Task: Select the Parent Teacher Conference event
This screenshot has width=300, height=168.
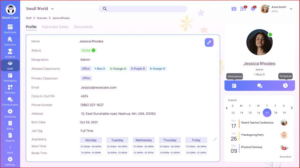Action: pos(257,123)
